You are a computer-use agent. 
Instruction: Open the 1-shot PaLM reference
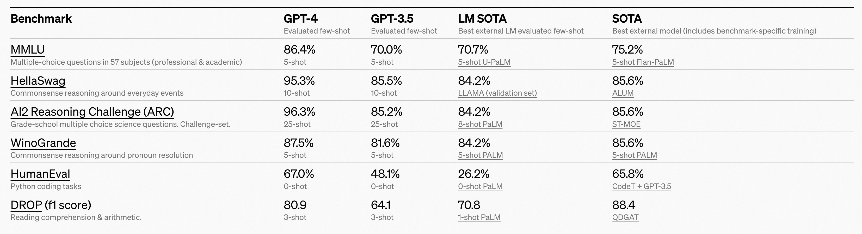479,217
